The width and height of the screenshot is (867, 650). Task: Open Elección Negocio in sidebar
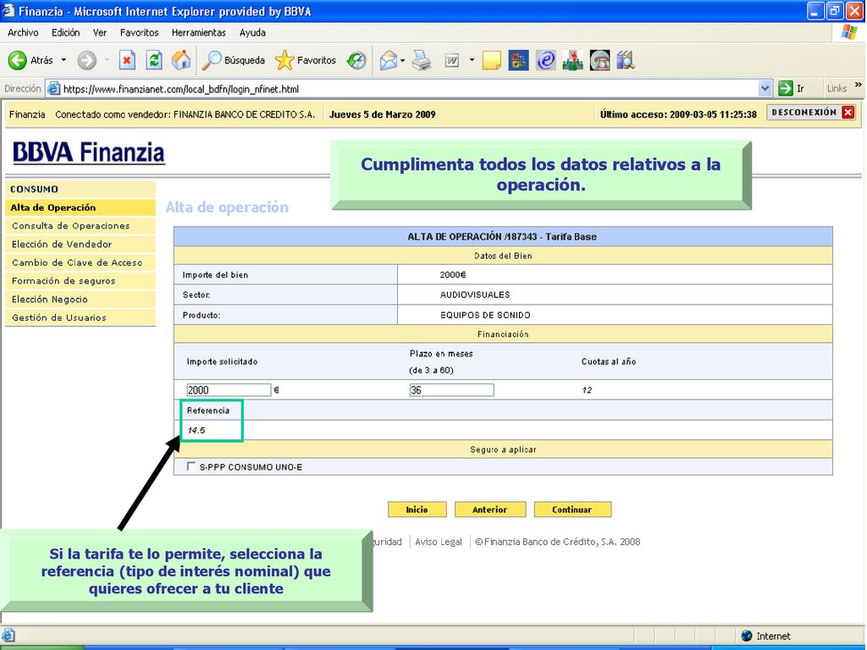click(x=80, y=299)
